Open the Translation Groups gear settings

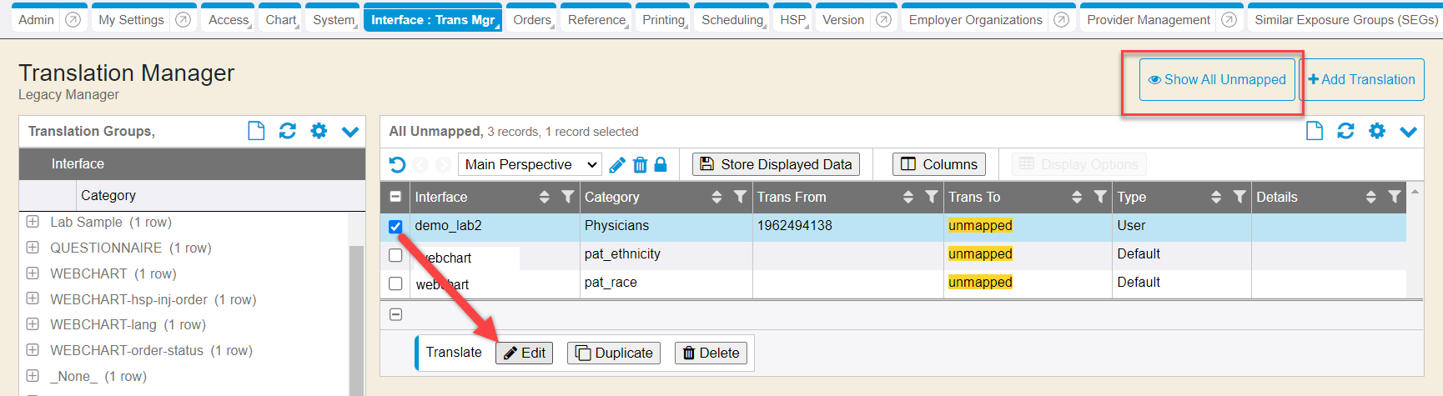(319, 131)
